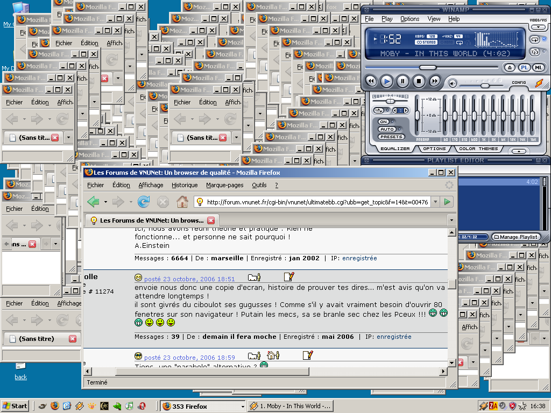The height and width of the screenshot is (413, 551).
Task: Click the Manage Playlist button
Action: [515, 237]
